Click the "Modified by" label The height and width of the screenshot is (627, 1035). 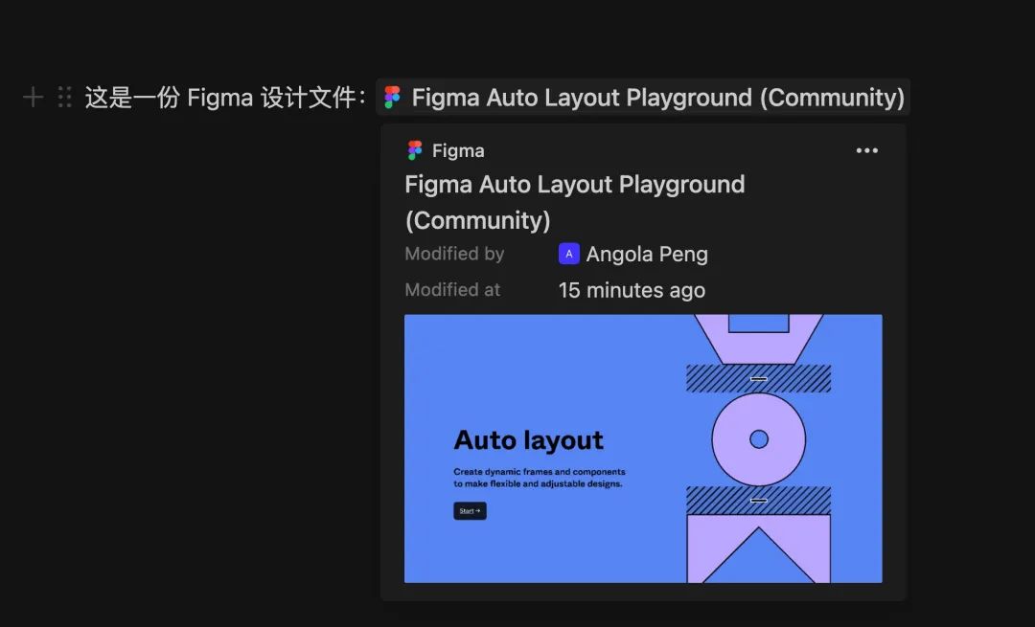coord(454,254)
